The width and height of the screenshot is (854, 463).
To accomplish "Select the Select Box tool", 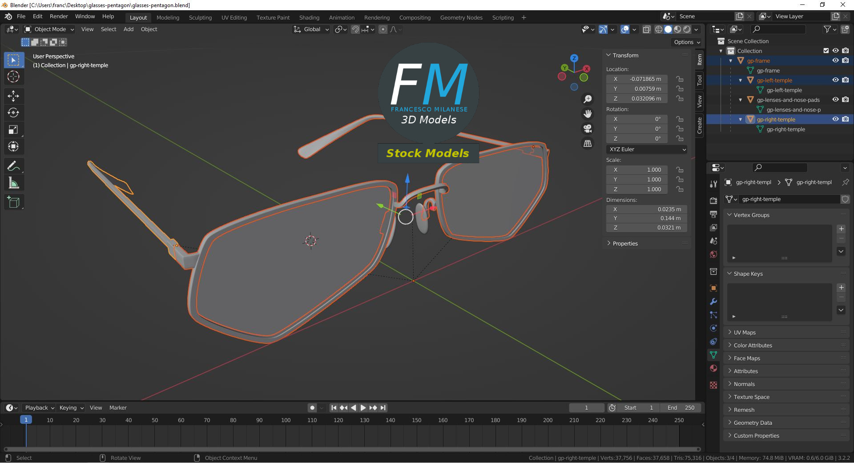I will click(14, 60).
